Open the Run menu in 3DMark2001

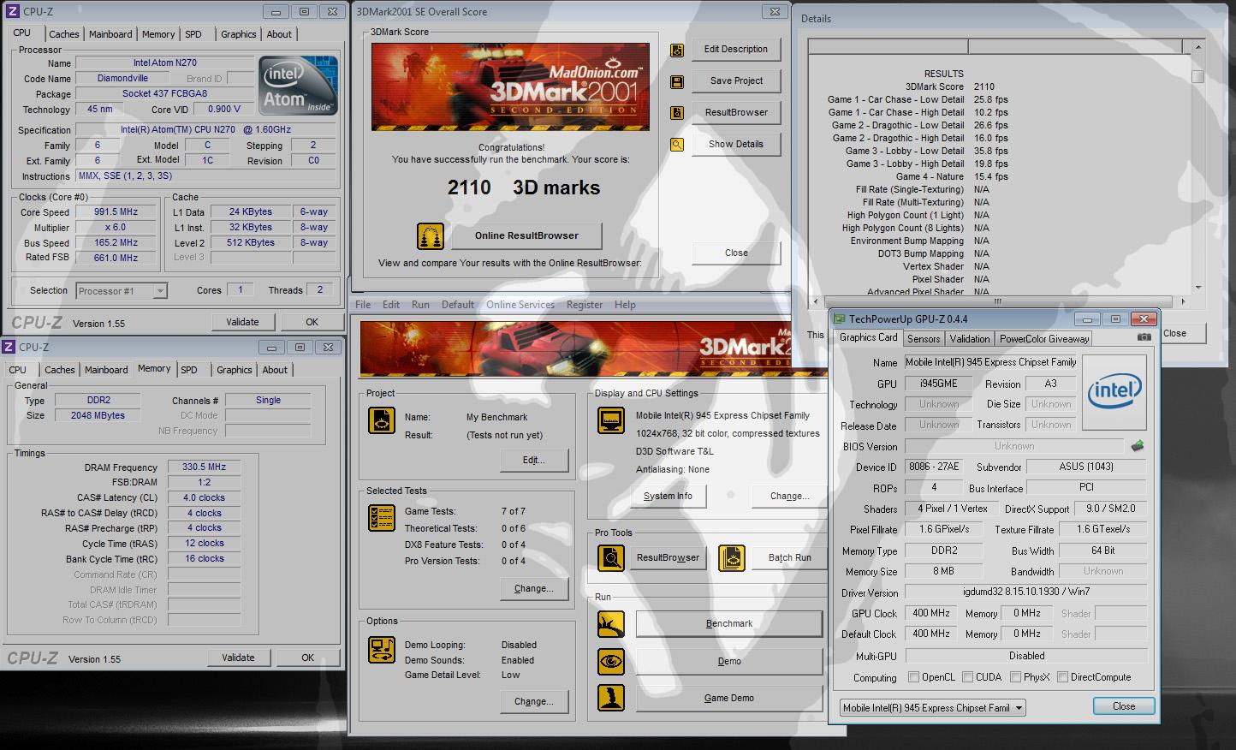(420, 305)
